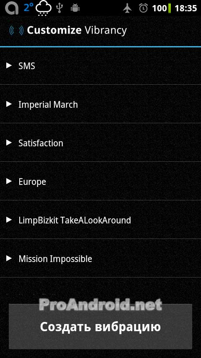Expand the Mission Impossible triangle
201x358 pixels.
pos(9,259)
